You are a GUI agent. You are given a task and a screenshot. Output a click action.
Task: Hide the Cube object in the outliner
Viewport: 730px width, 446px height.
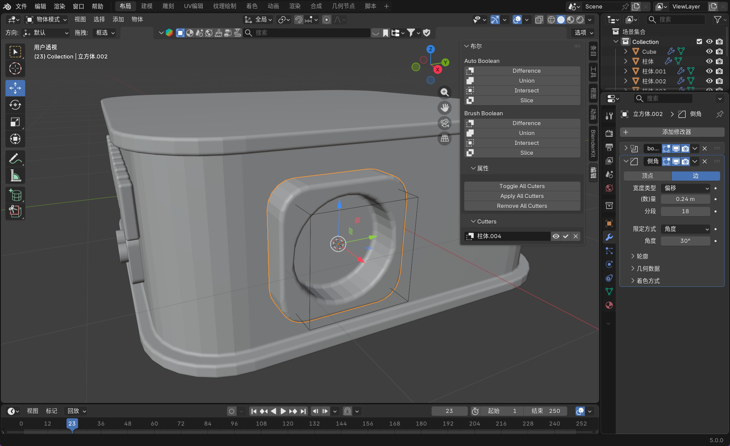click(x=709, y=51)
